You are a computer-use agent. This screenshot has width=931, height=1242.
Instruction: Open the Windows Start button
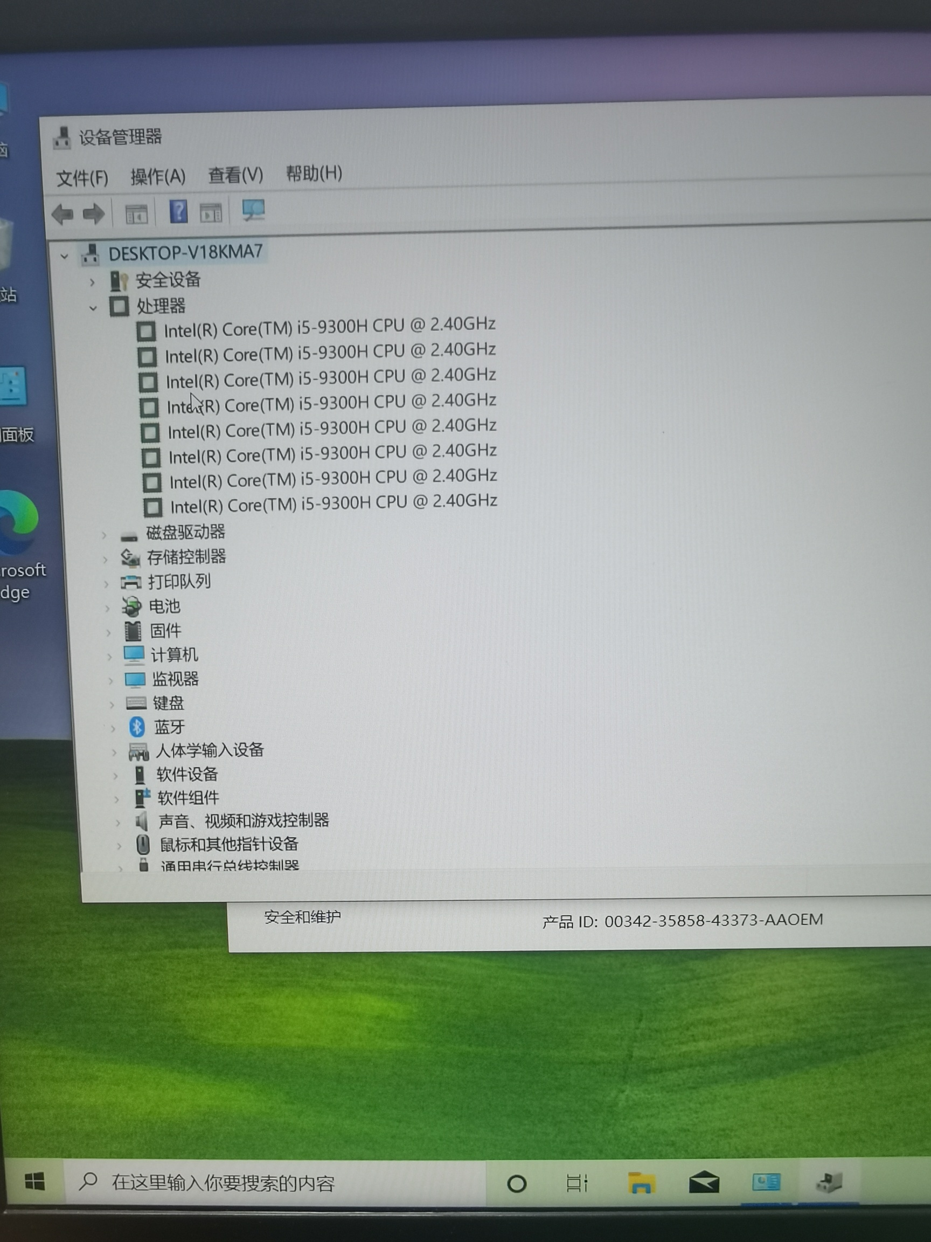coord(35,1181)
